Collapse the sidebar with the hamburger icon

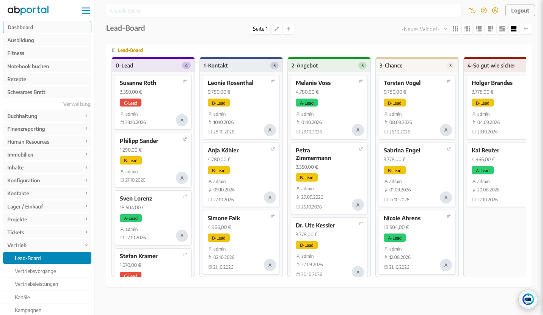[x=86, y=11]
